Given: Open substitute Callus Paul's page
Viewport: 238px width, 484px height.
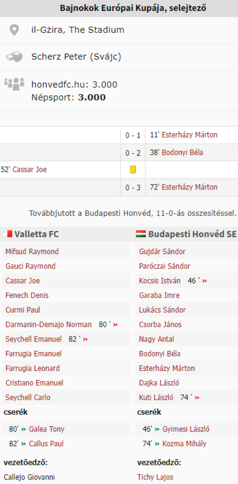Looking at the screenshot, I should (46, 444).
